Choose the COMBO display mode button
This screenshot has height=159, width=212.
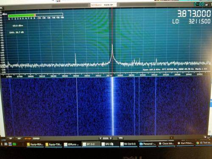pyautogui.click(x=36, y=139)
